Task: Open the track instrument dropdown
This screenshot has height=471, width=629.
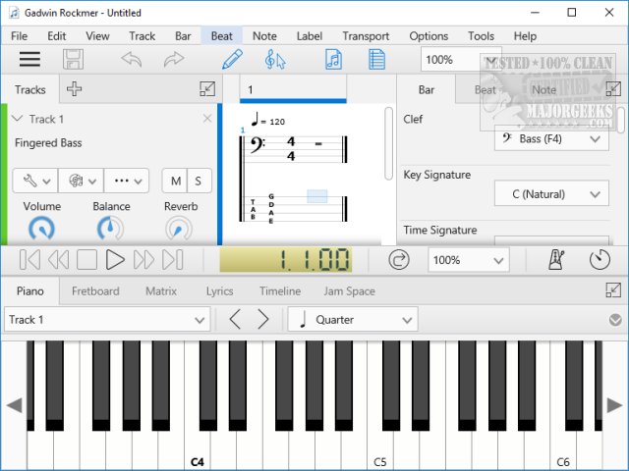Action: click(x=82, y=181)
